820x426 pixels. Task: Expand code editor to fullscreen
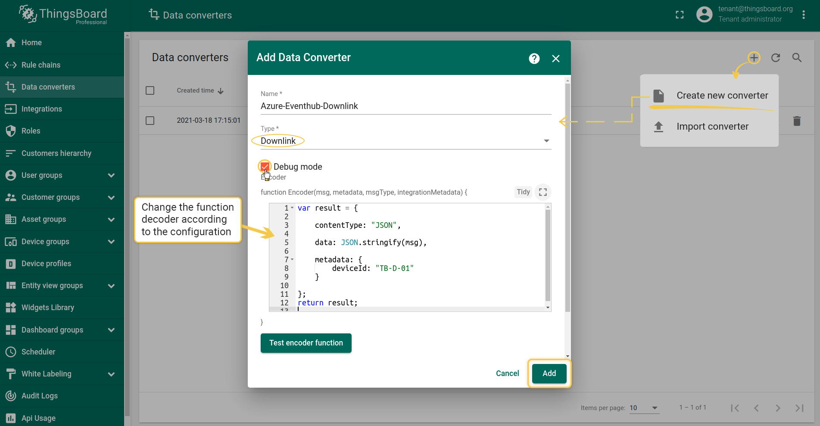(543, 192)
